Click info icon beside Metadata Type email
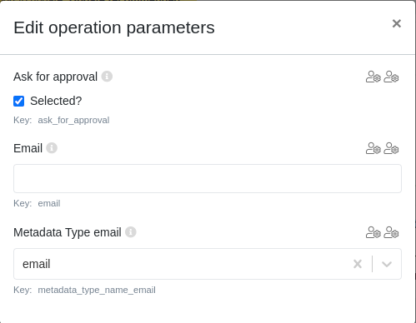The image size is (416, 323). coord(131,232)
